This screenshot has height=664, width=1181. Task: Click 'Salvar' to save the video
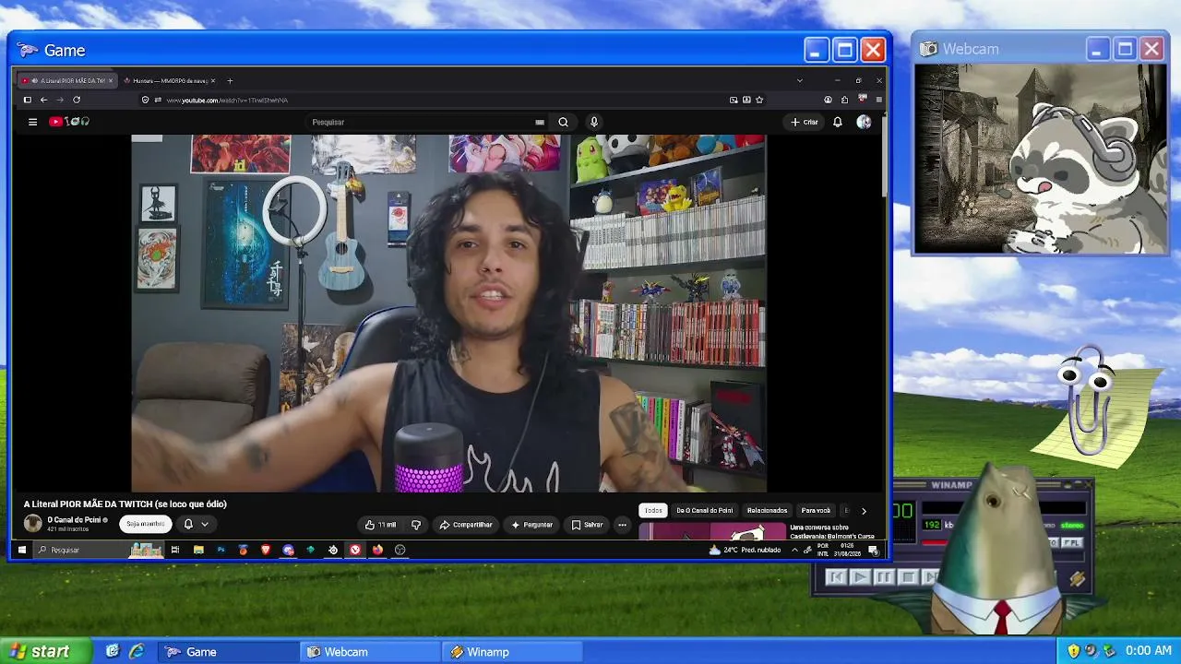click(587, 525)
